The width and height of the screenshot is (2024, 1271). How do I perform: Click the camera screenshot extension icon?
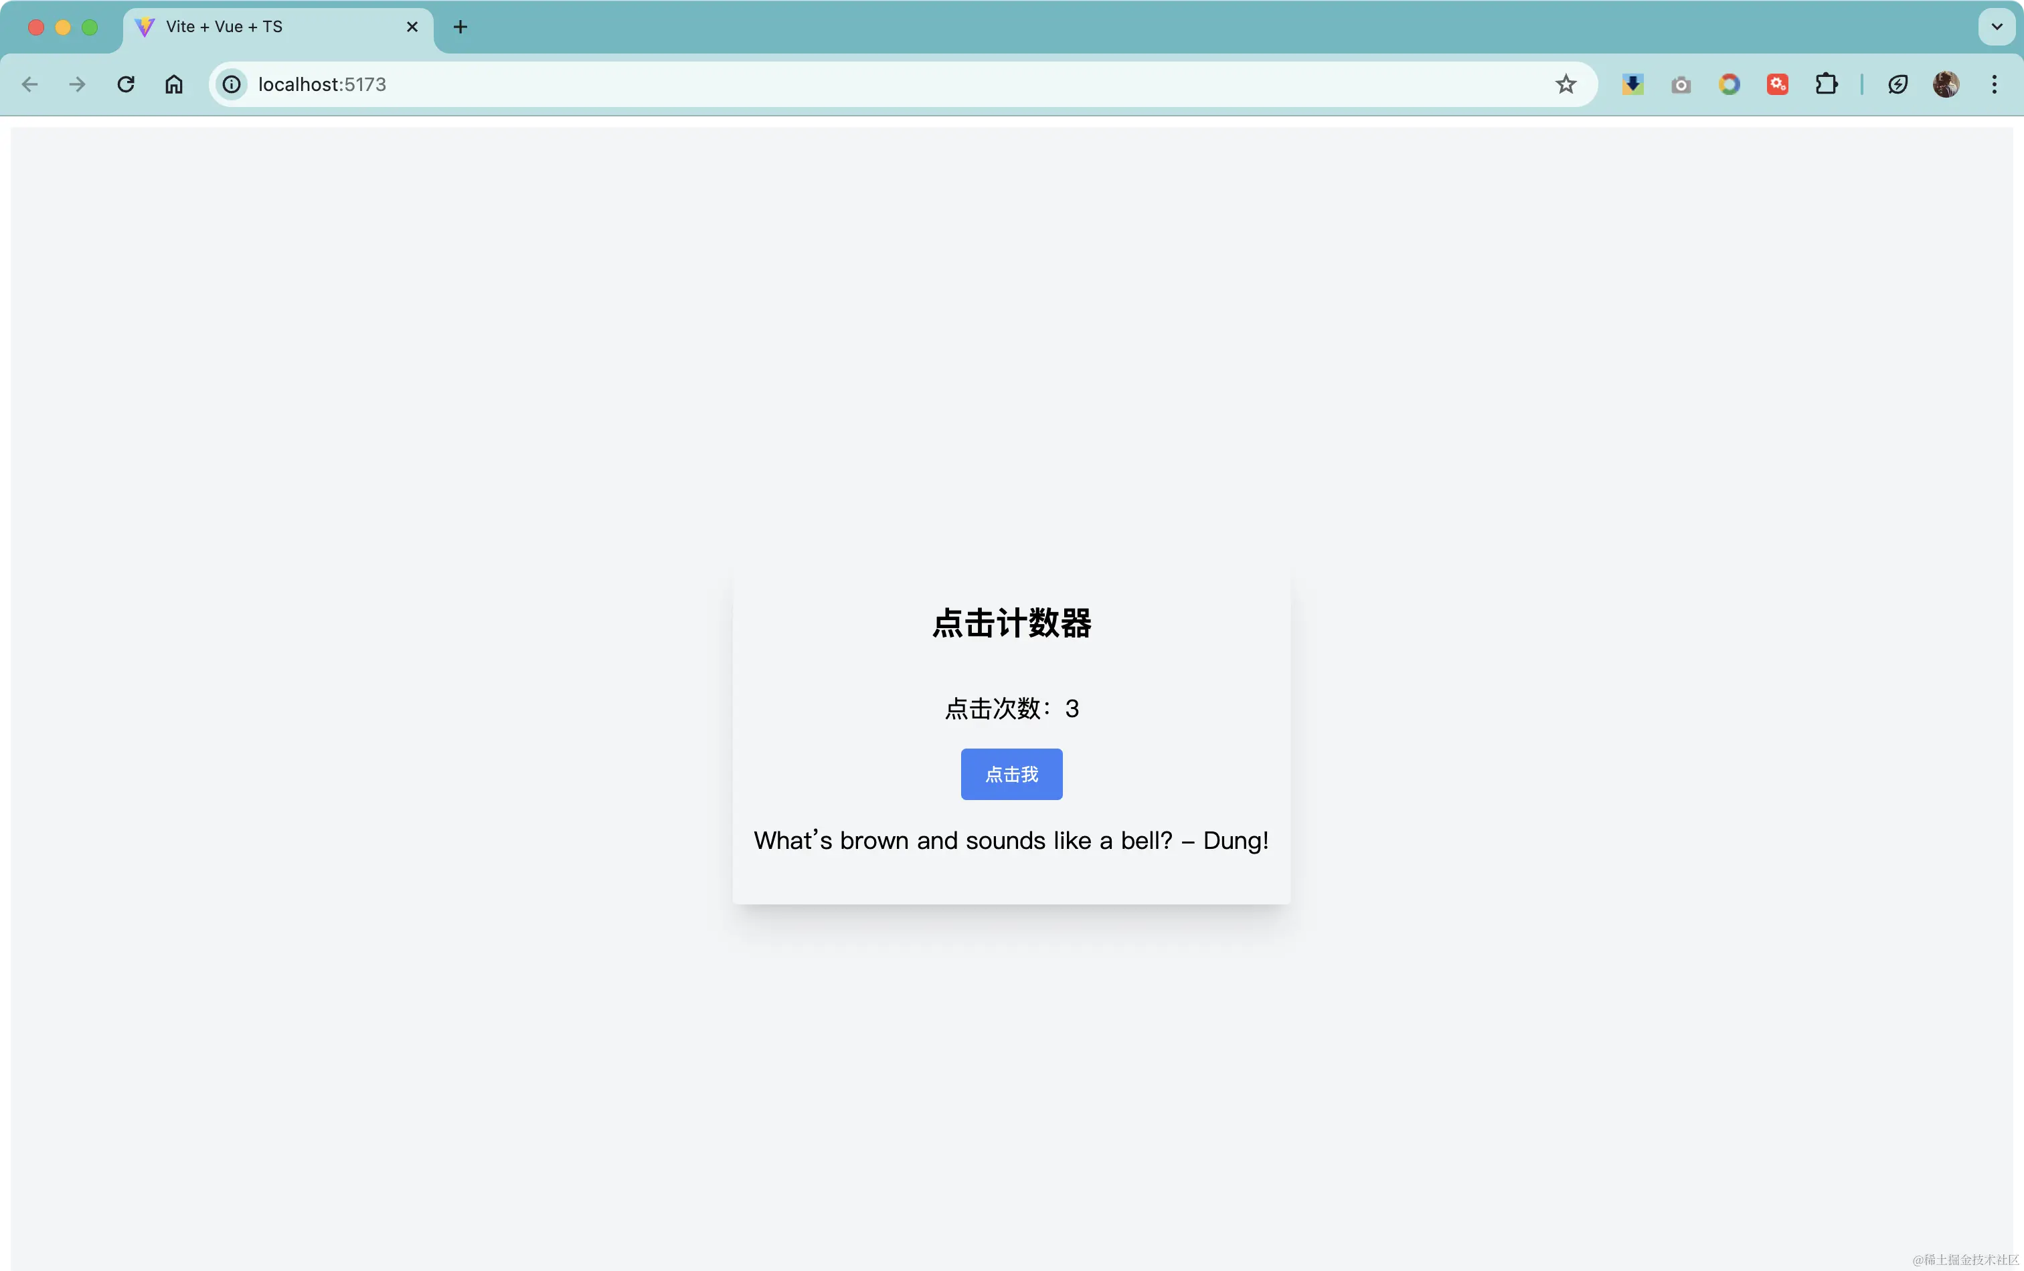click(x=1680, y=84)
